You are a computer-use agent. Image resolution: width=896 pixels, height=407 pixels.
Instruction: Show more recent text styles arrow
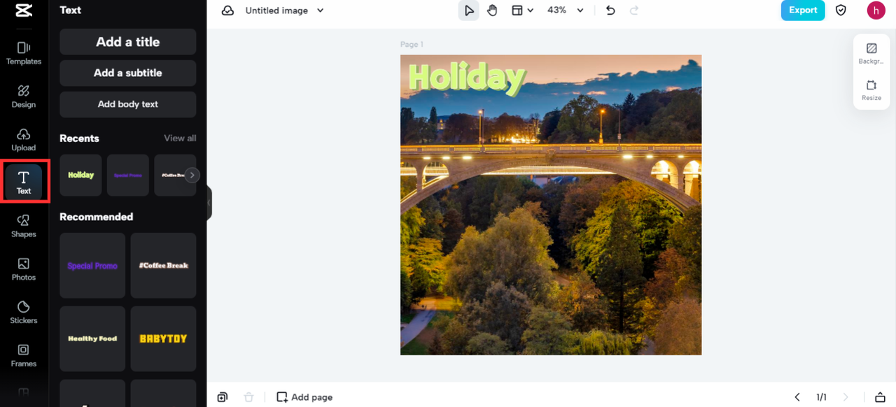point(192,175)
